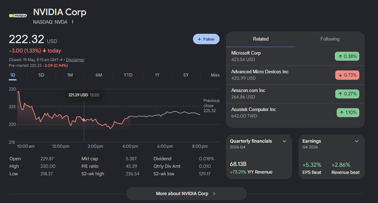The height and width of the screenshot is (203, 378).
Task: Select the 1M chart range
Action: [x=70, y=75]
